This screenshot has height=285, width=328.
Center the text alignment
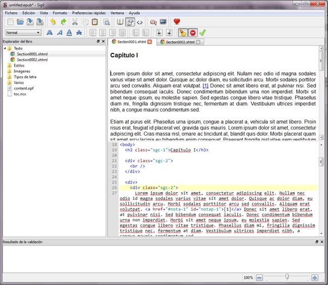coord(102,33)
